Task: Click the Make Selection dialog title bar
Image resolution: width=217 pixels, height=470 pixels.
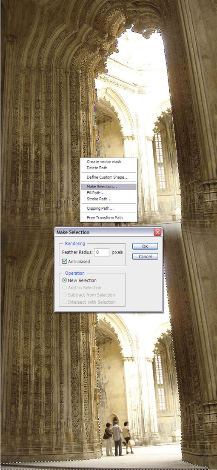Action: click(103, 232)
